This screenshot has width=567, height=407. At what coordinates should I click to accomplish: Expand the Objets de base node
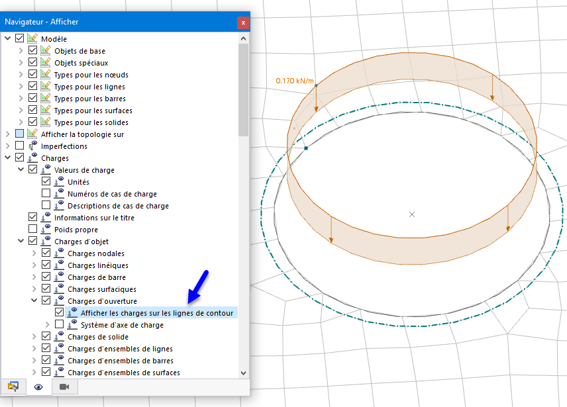pyautogui.click(x=21, y=50)
